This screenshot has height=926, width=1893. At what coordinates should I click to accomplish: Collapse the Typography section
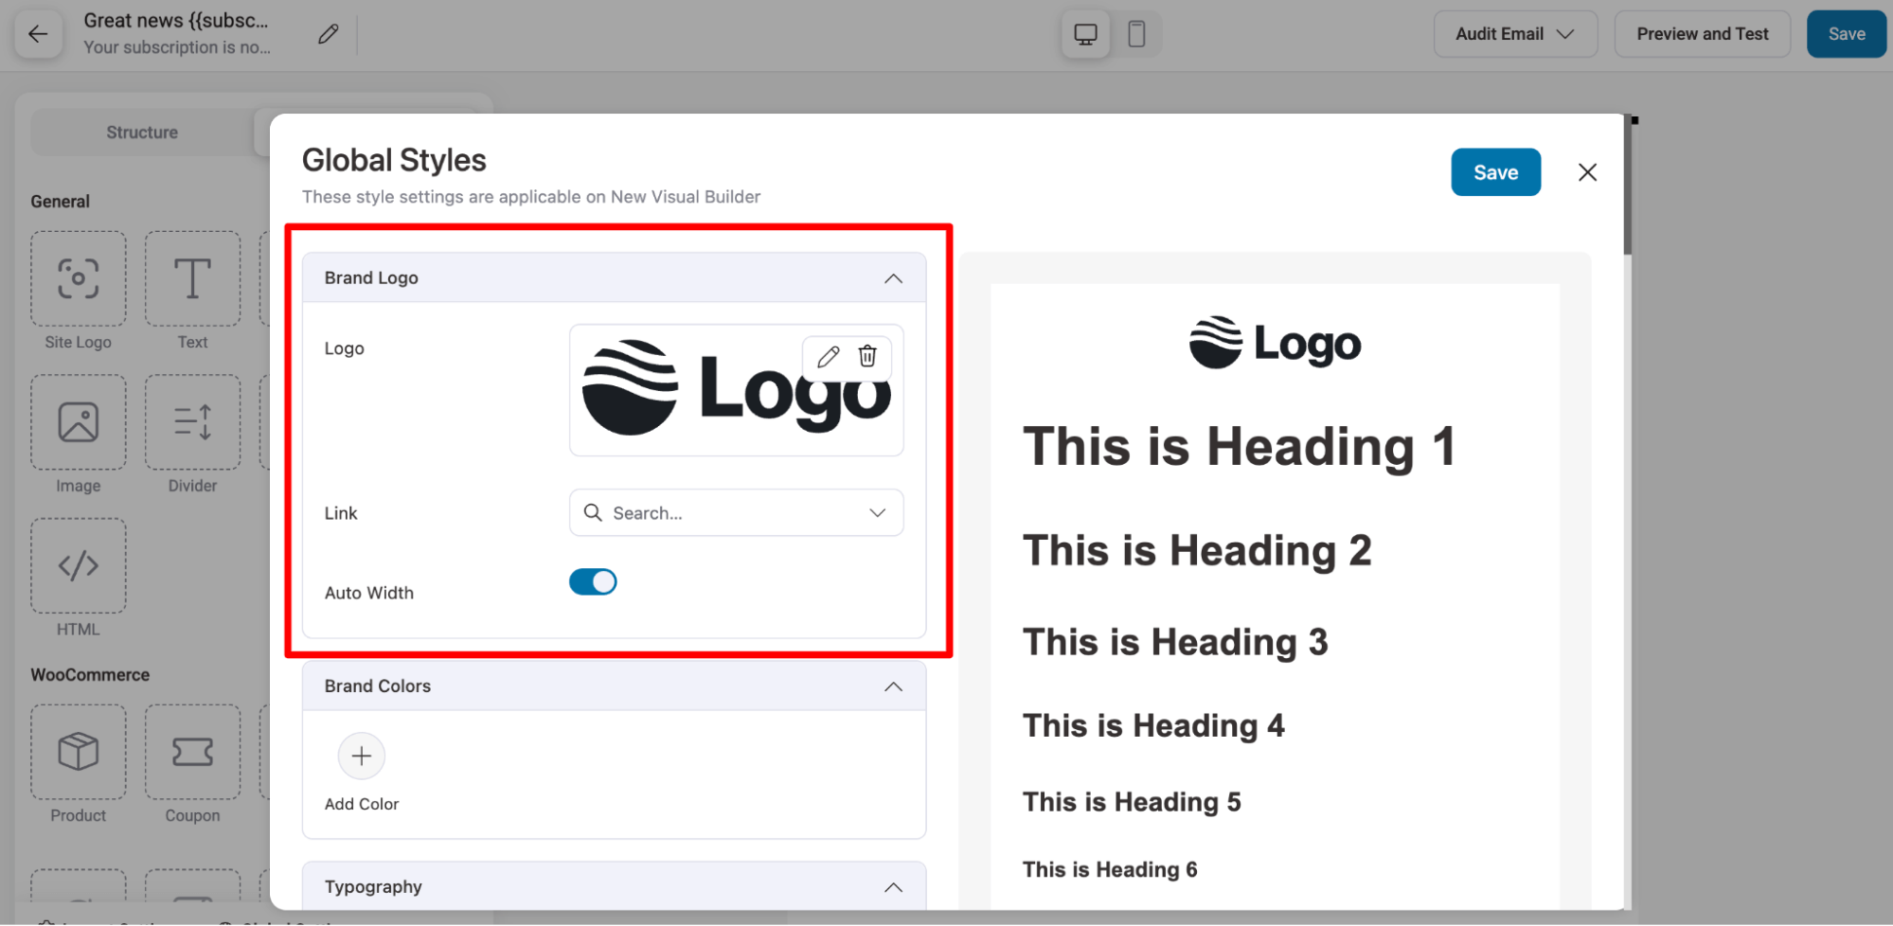[893, 887]
